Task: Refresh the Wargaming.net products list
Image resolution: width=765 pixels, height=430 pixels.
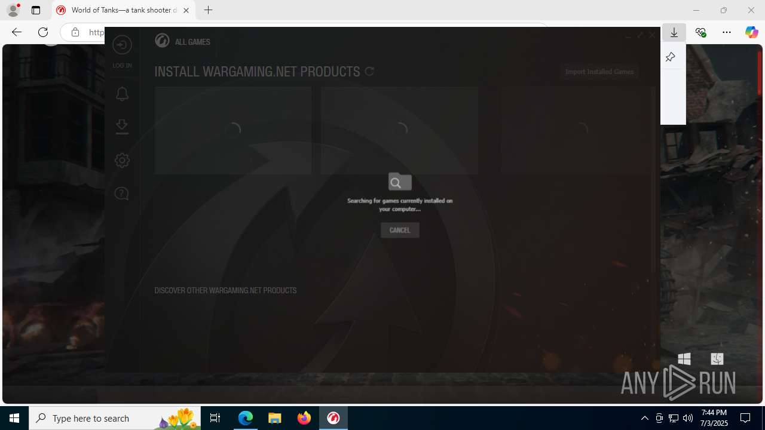Action: pos(369,72)
